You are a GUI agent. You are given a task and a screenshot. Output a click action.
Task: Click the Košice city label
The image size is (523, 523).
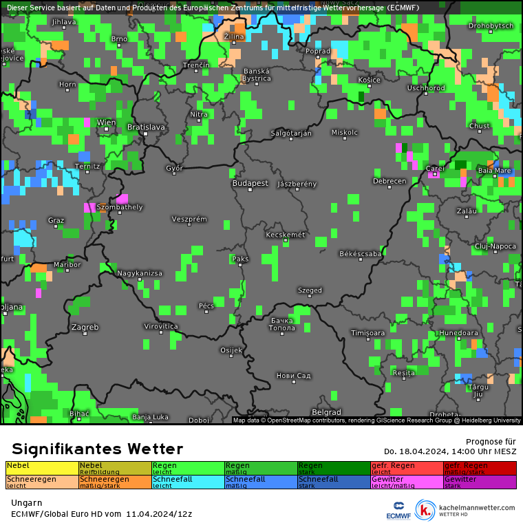click(369, 80)
